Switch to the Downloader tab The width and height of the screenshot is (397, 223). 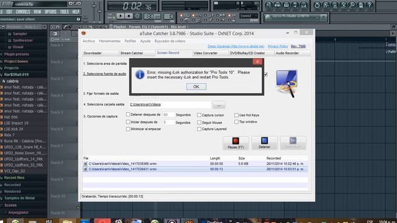point(100,53)
